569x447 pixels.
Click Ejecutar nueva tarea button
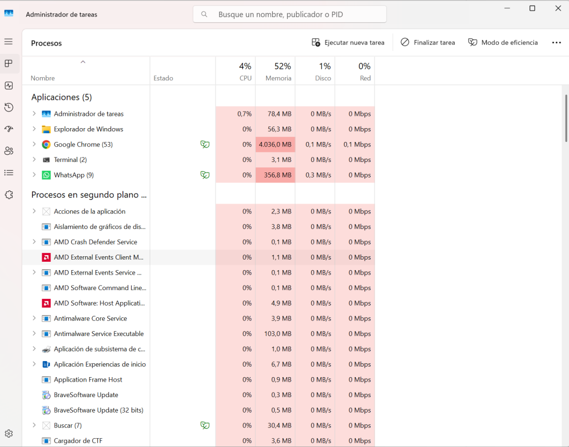348,42
